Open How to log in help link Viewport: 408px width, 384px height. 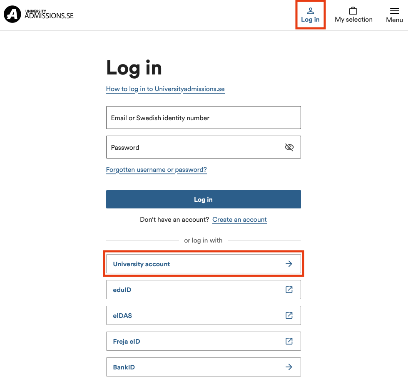[x=165, y=89]
